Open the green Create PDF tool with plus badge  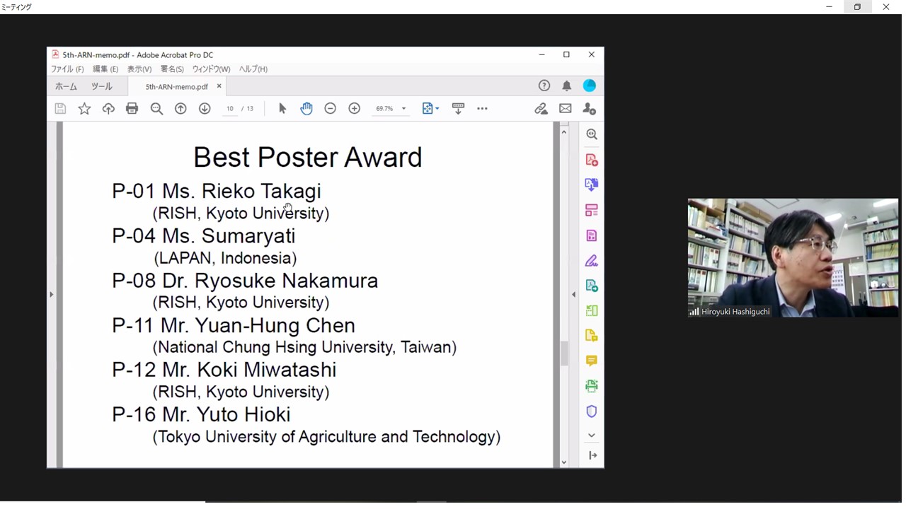[x=592, y=286]
